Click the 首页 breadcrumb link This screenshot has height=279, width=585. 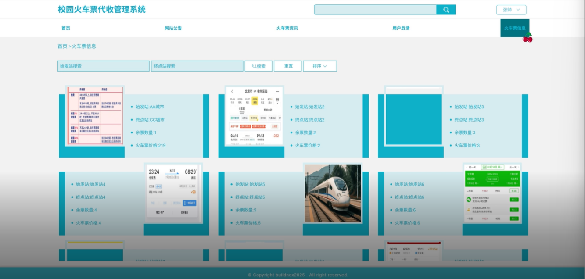pos(63,46)
